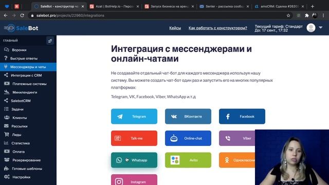Switch to the amoCRM Сделка tab
329x185 pixels.
279,6
